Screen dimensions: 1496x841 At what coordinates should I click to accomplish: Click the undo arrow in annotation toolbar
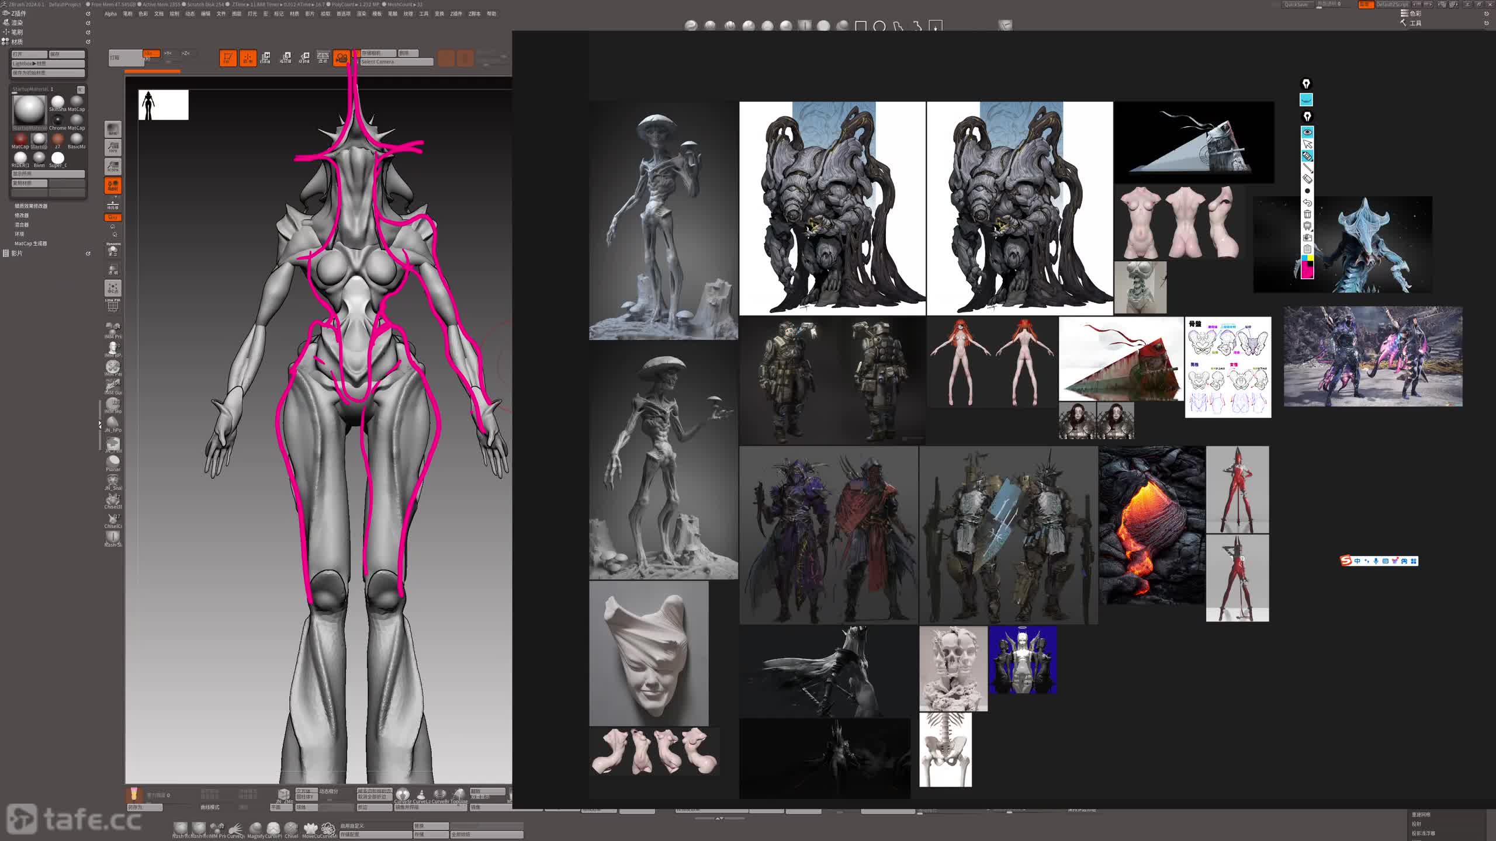1307,203
